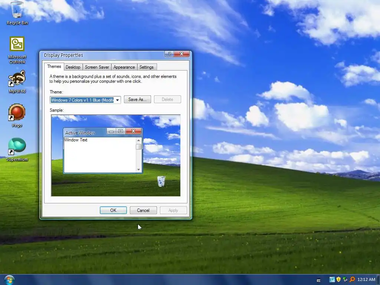Click the on-screen keyboard tray icon

318,280
